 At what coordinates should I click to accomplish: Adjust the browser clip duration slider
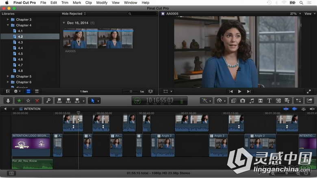(x=131, y=92)
